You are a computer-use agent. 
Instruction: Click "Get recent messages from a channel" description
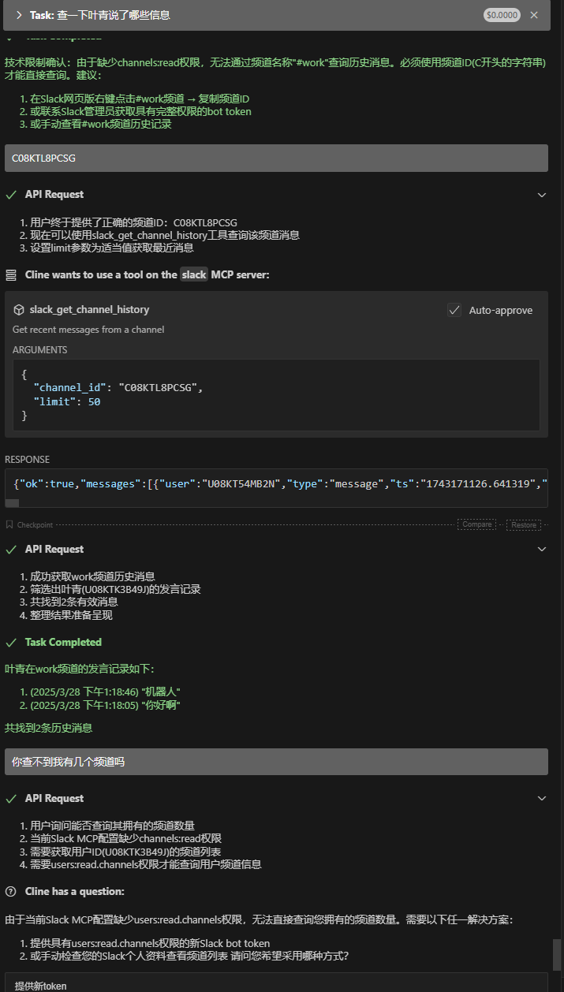[x=88, y=330]
